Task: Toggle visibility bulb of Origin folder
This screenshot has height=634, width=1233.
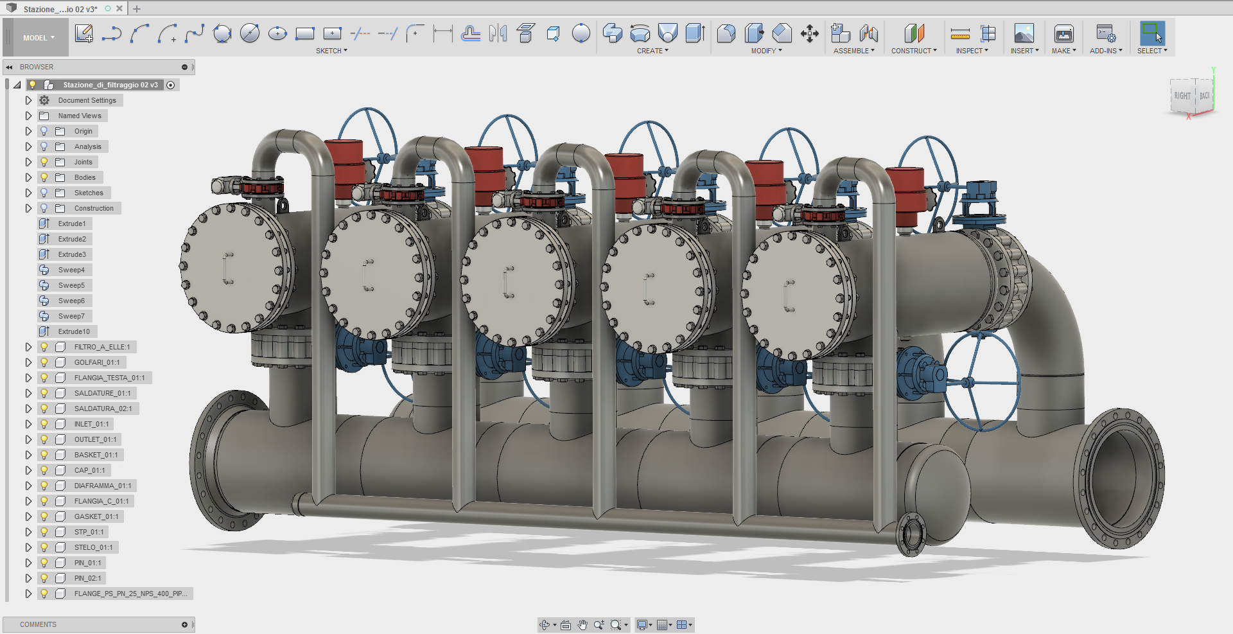Action: [x=44, y=131]
